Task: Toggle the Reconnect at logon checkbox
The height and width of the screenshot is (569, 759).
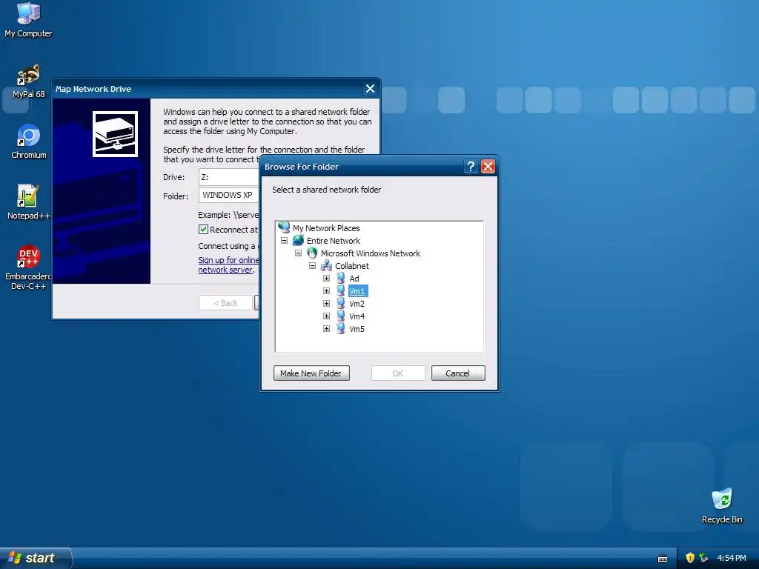Action: tap(203, 230)
